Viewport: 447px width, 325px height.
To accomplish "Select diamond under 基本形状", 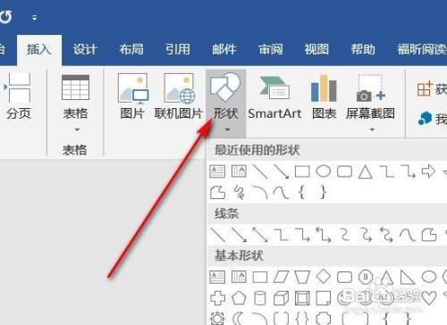I will click(324, 277).
